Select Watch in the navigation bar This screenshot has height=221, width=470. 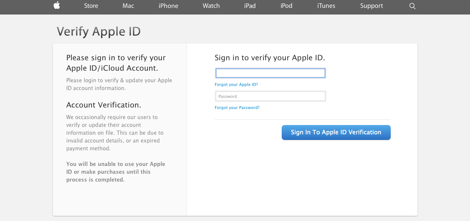(x=211, y=6)
